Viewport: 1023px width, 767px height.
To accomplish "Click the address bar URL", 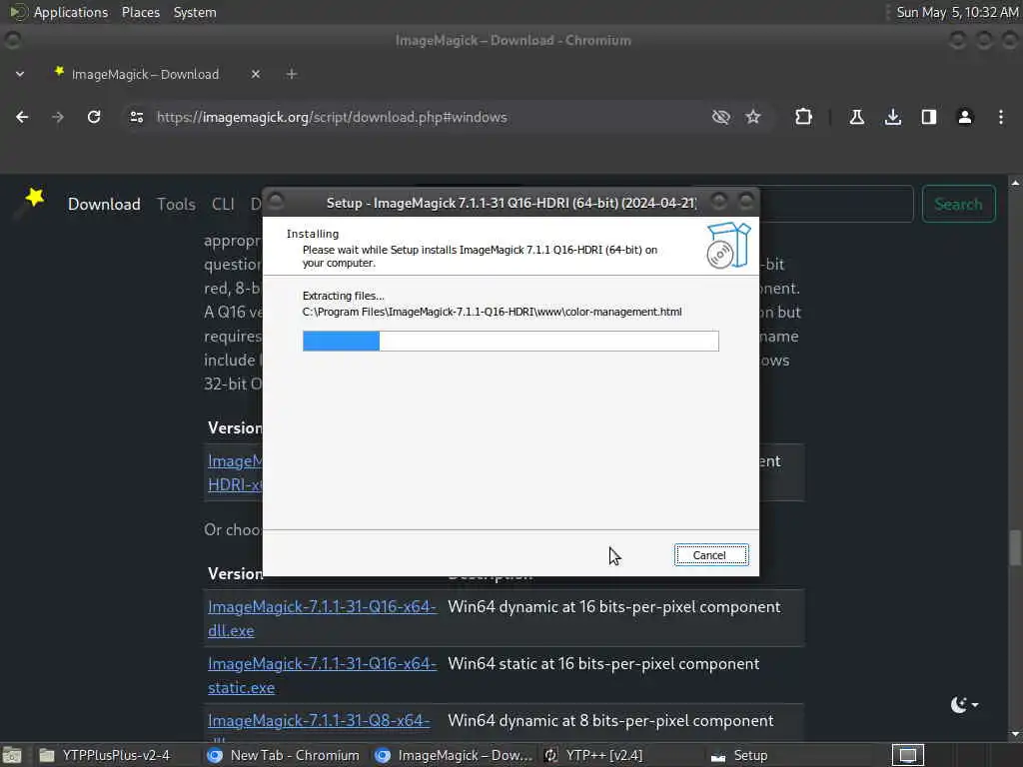I will (332, 118).
